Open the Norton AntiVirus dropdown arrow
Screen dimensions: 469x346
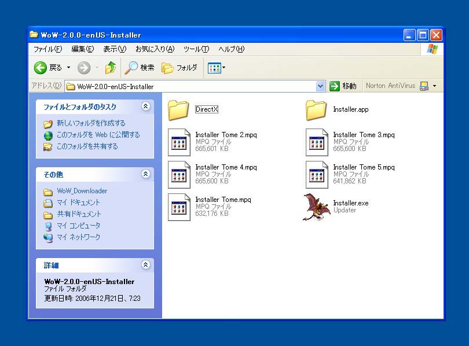[435, 86]
